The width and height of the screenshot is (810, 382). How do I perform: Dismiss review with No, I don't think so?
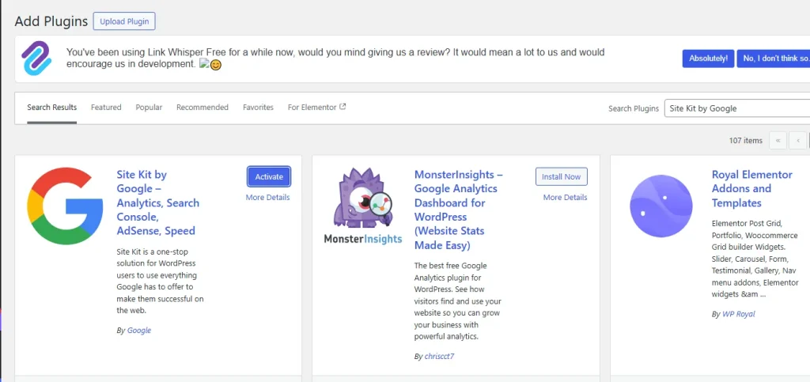point(774,59)
